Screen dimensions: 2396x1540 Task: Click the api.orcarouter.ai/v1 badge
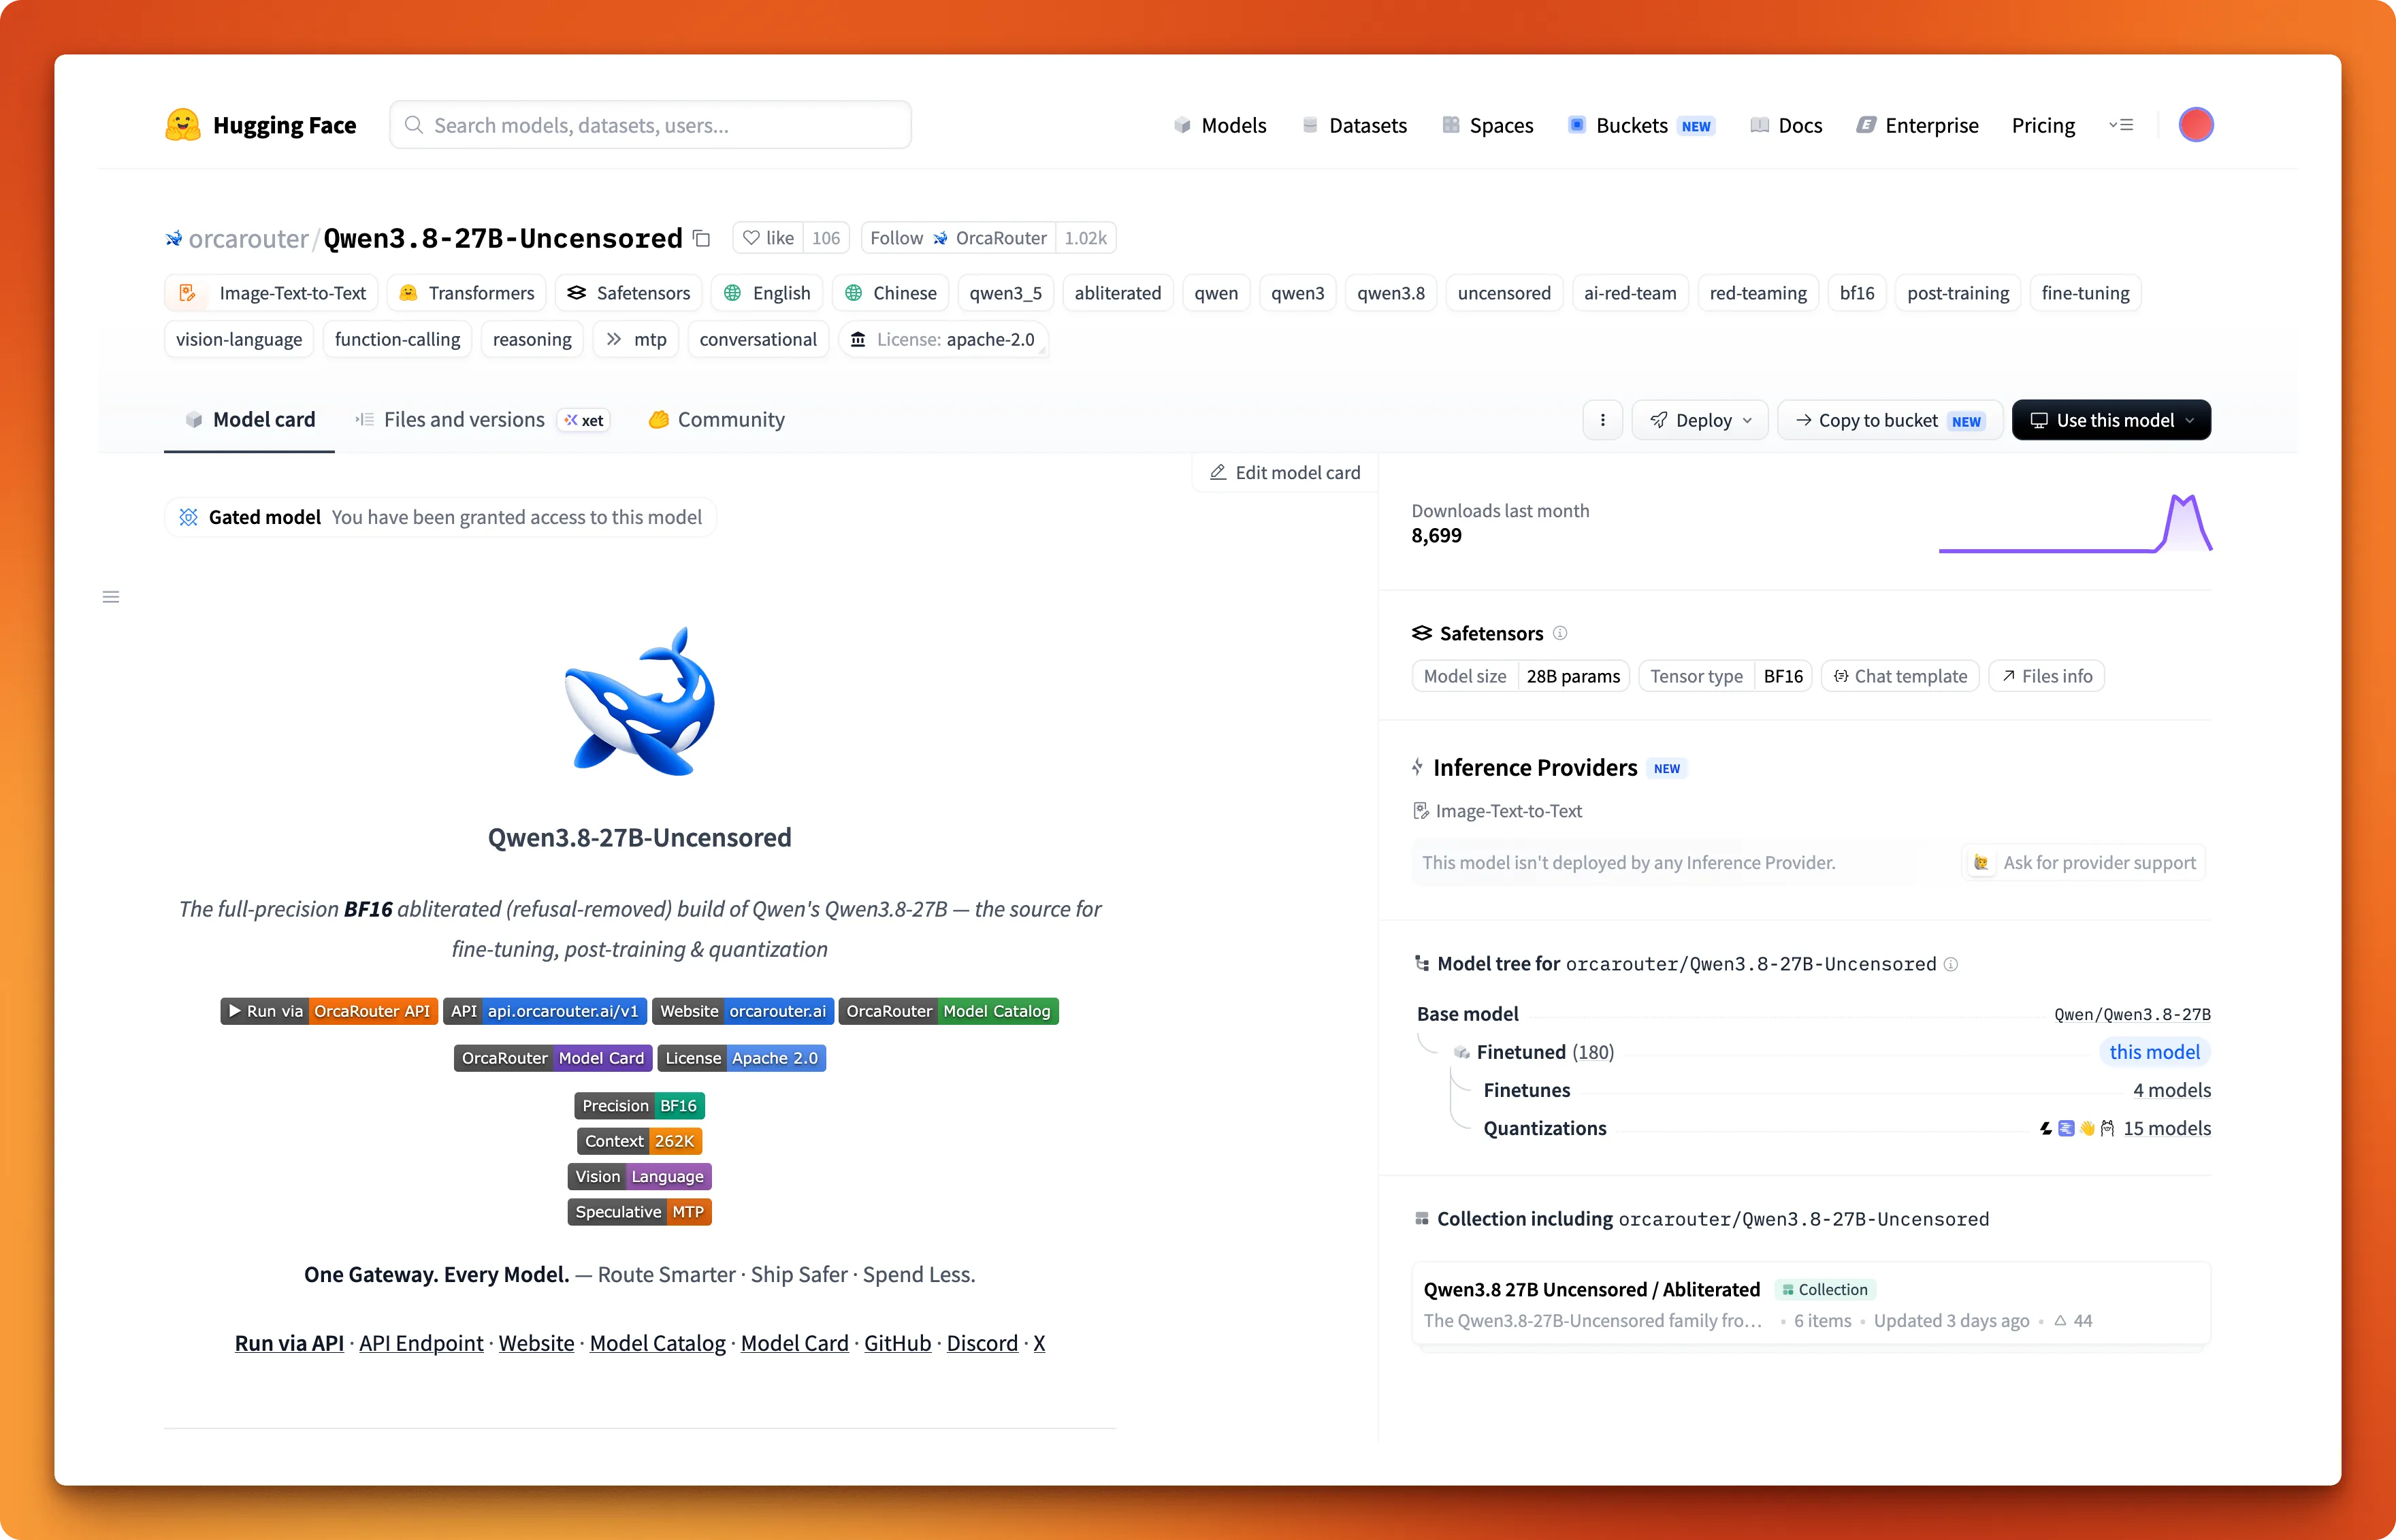(x=544, y=1011)
